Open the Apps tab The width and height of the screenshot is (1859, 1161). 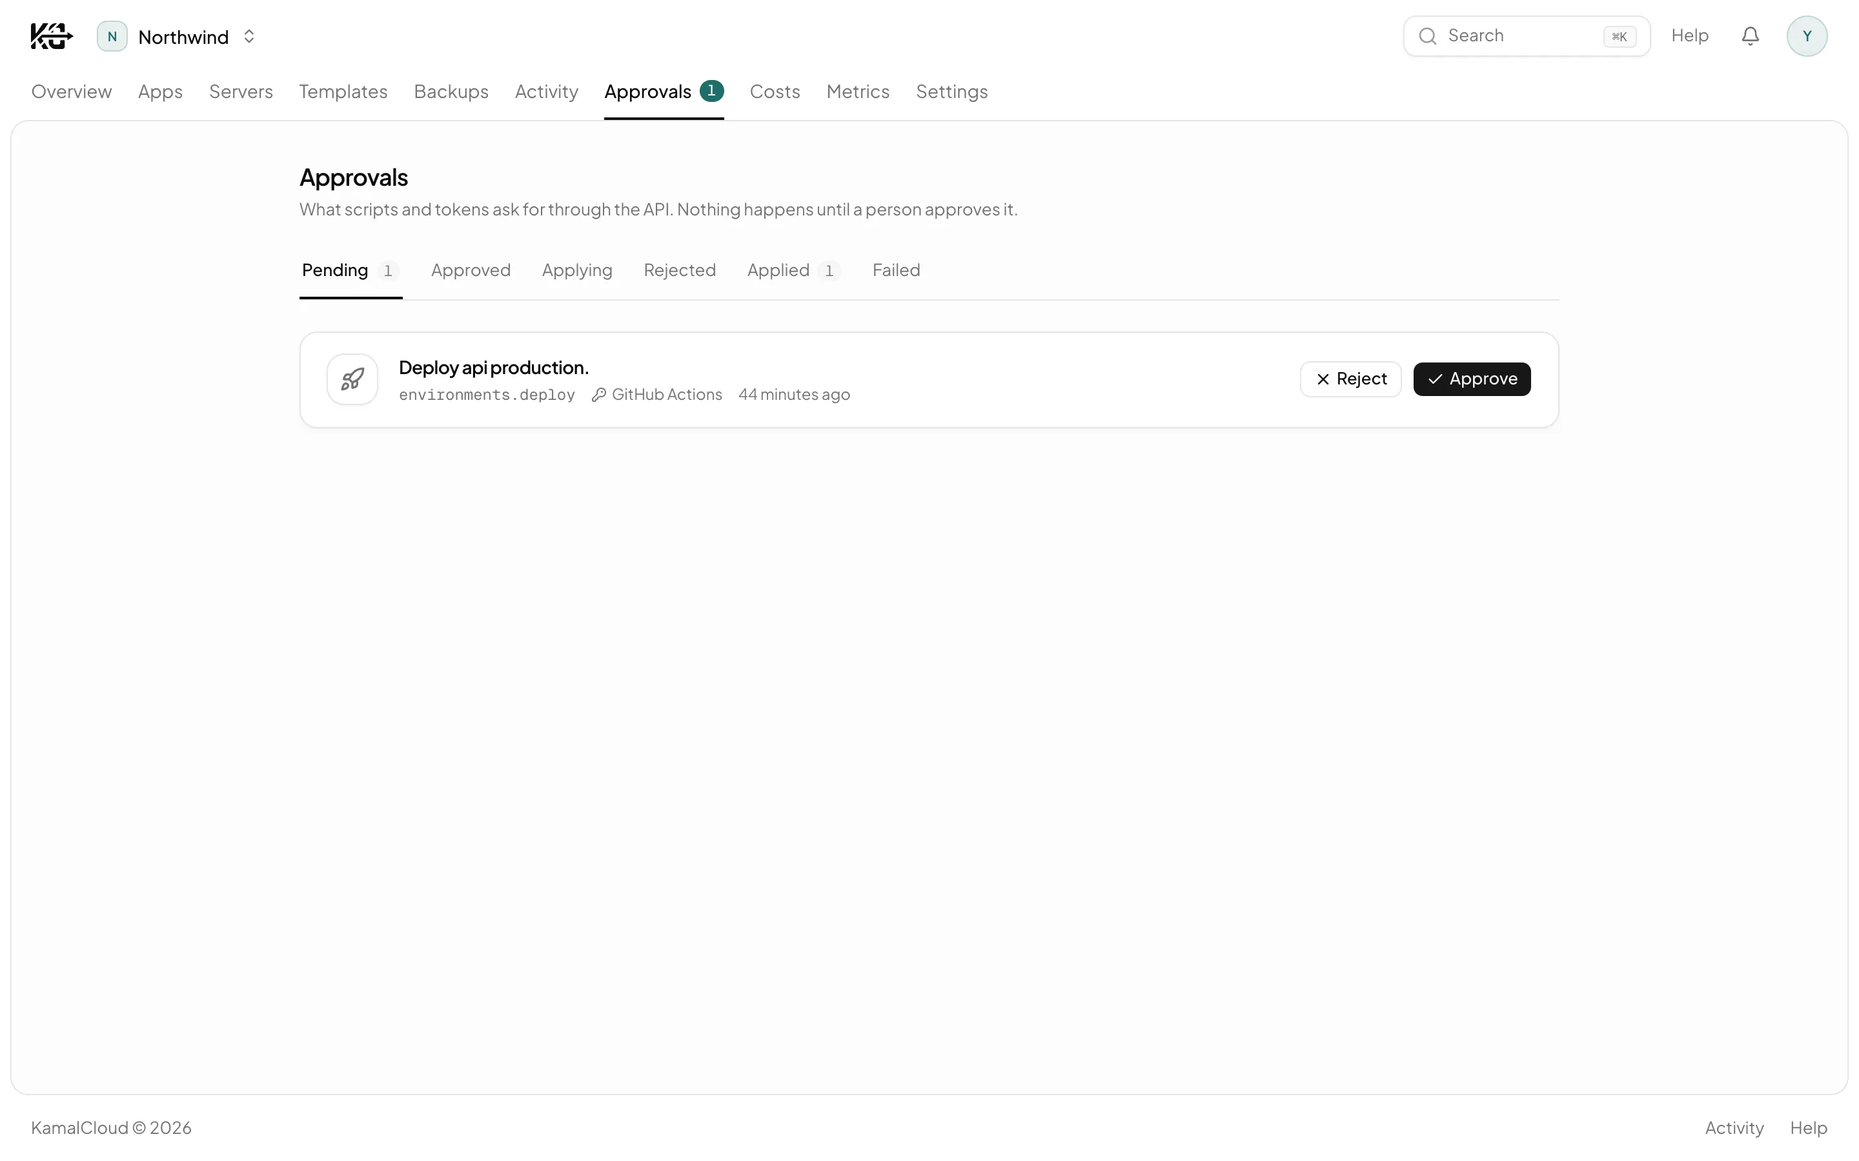(161, 92)
